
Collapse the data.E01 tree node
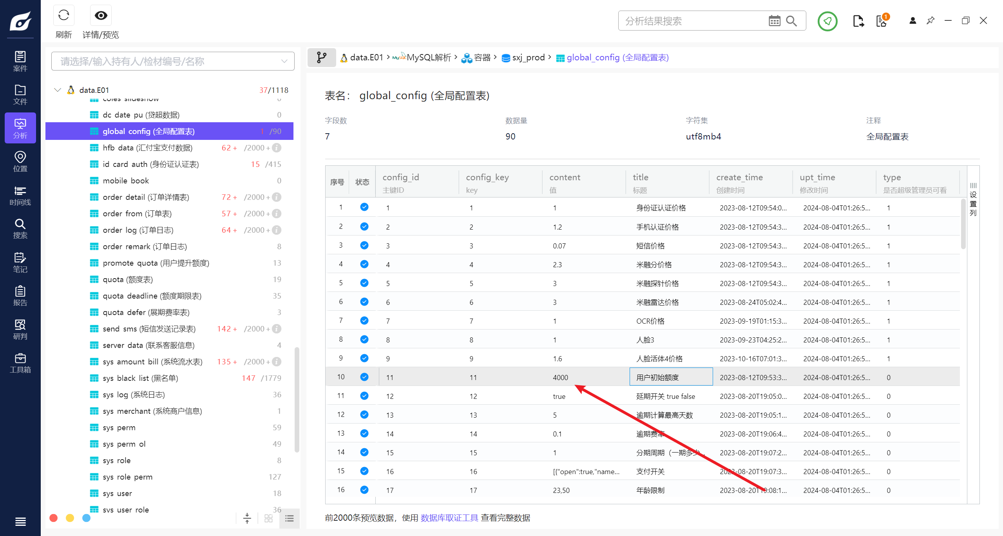pos(58,90)
